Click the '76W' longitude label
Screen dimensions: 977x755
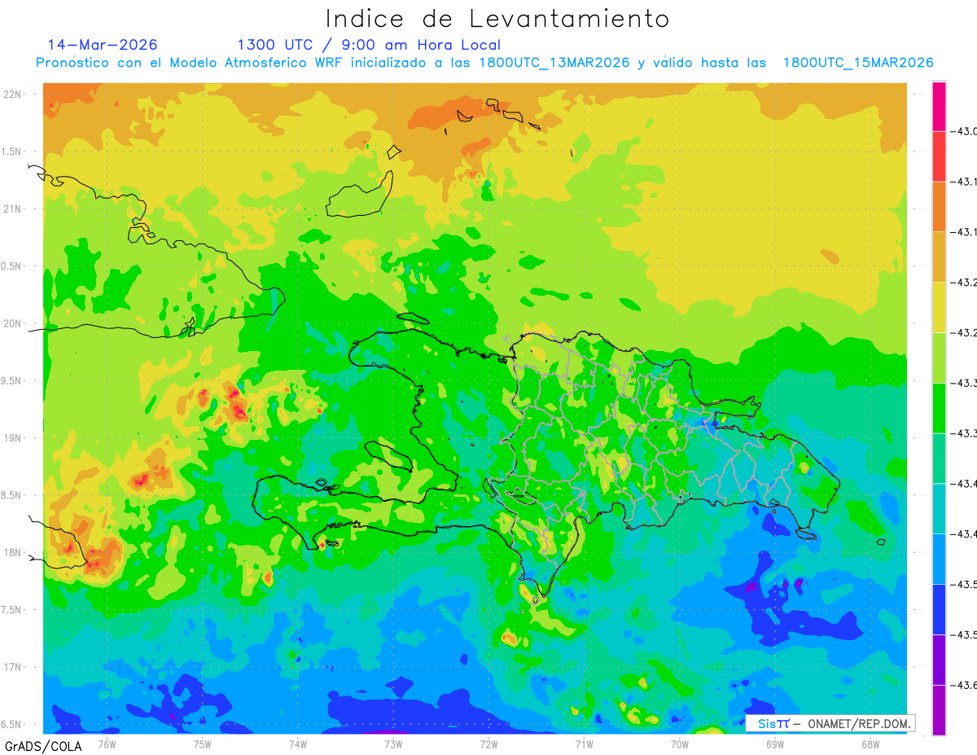click(107, 744)
